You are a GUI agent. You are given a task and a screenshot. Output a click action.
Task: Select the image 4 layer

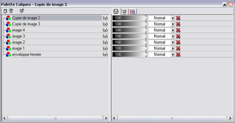57,30
